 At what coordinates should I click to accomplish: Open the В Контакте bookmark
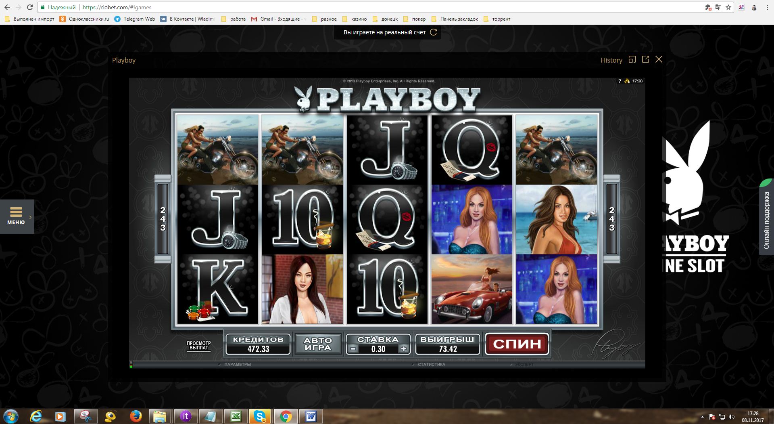[188, 19]
